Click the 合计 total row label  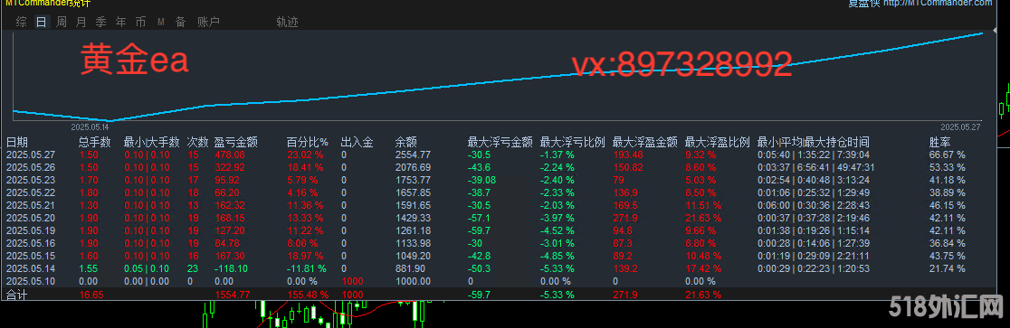pyautogui.click(x=17, y=295)
